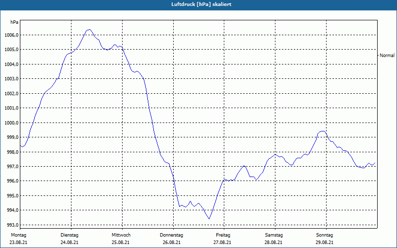The width and height of the screenshot is (397, 248).
Task: Click the 999,0 y-axis value
Action: coord(12,137)
